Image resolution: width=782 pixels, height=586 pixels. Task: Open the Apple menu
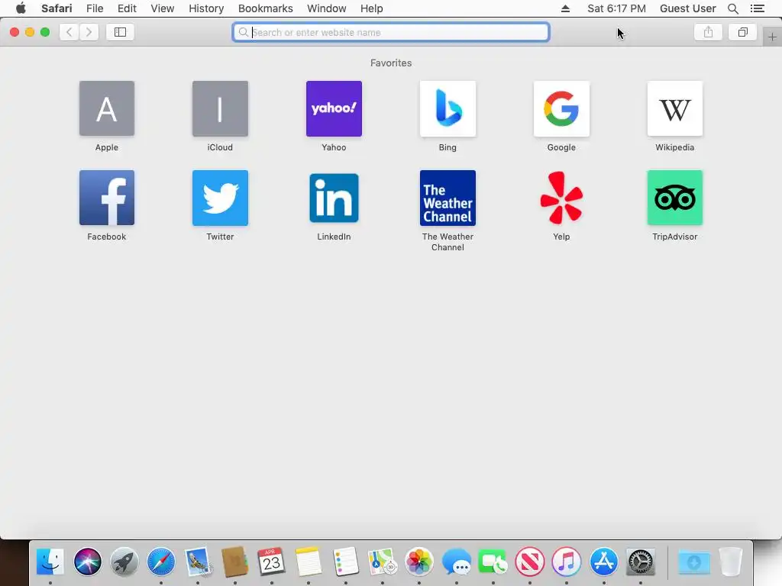(x=21, y=8)
